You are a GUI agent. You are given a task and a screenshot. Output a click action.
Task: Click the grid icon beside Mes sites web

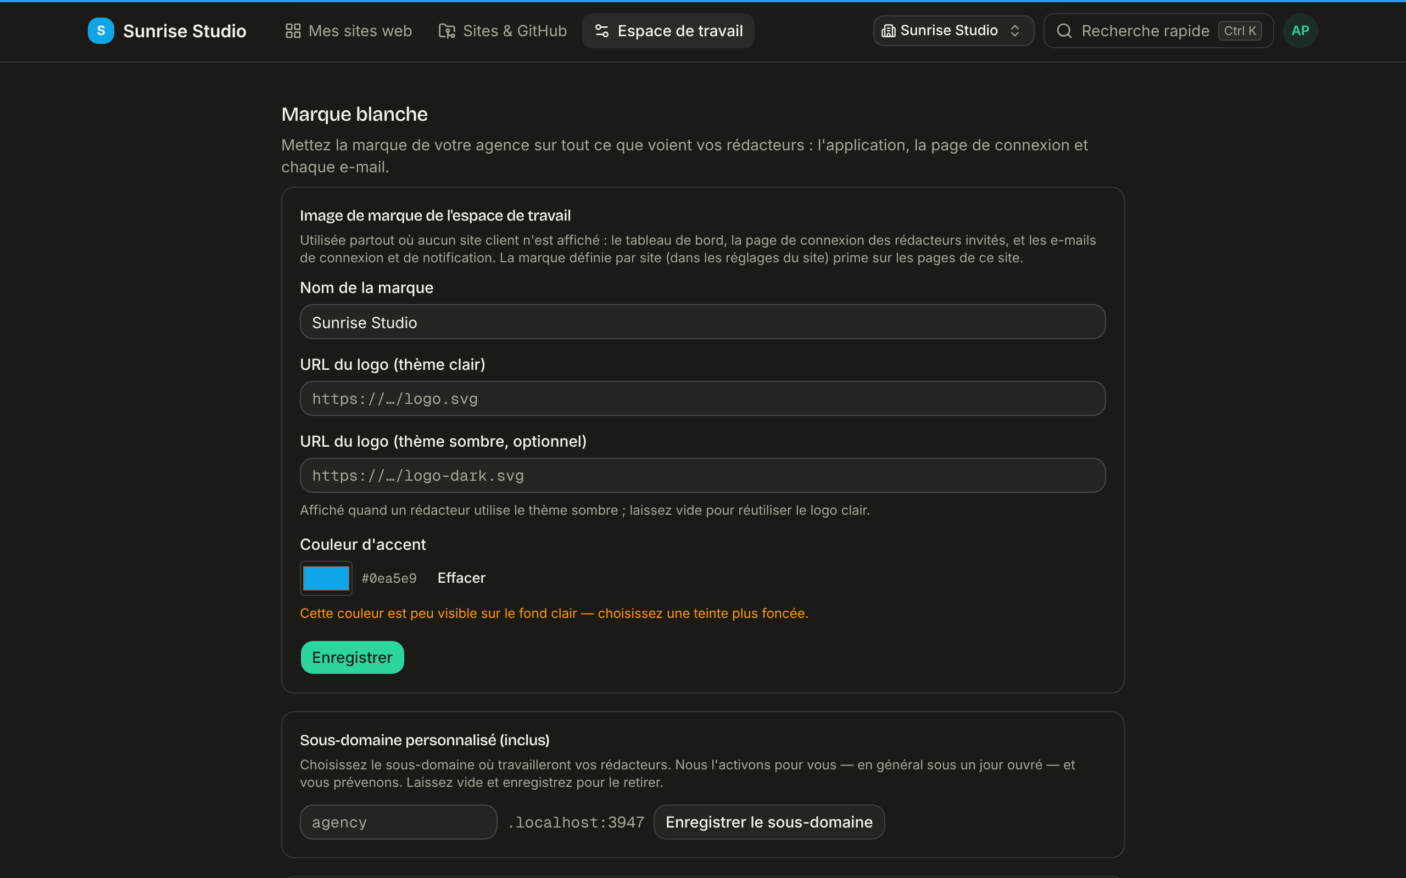point(293,31)
